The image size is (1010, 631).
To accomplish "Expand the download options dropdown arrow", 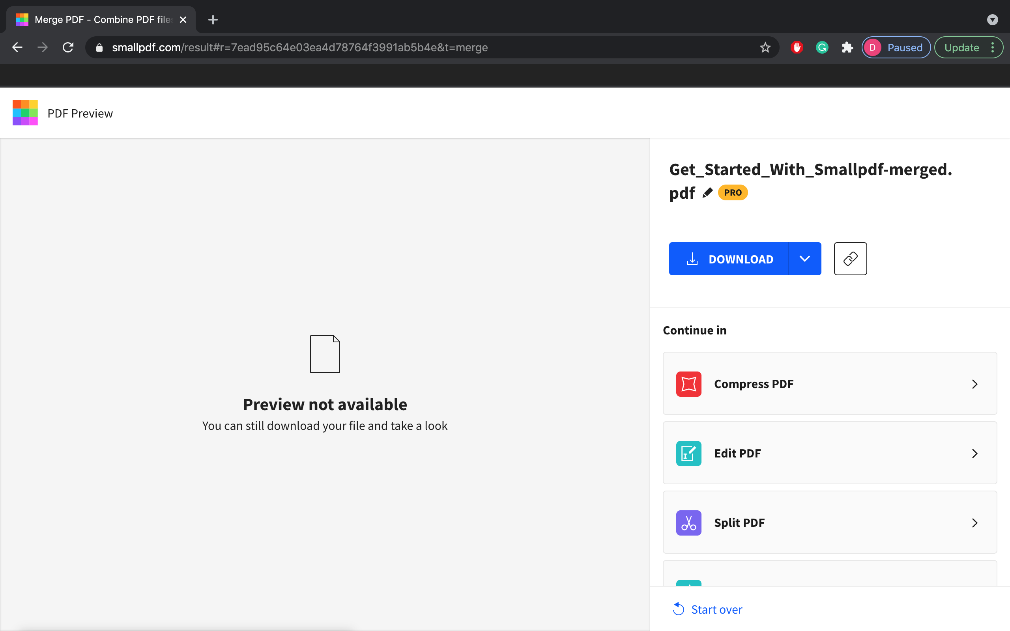I will pos(805,259).
